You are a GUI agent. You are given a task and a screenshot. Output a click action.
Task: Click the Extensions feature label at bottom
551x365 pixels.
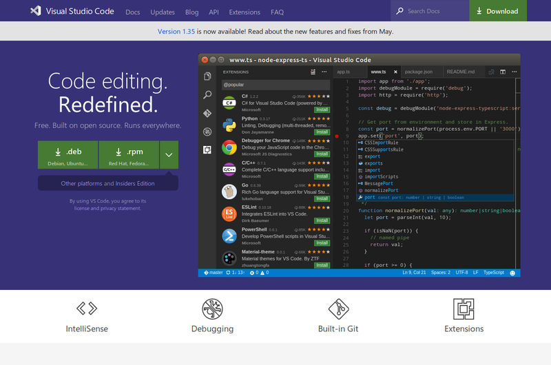point(464,328)
